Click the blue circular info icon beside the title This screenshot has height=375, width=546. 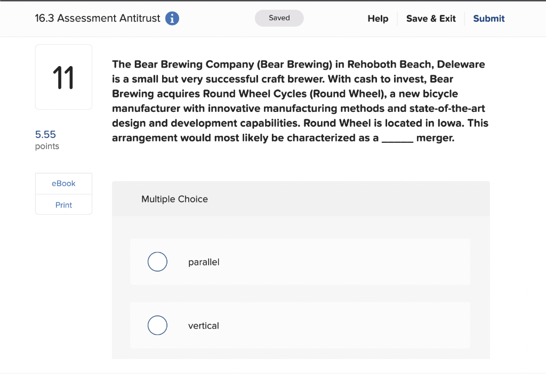172,18
